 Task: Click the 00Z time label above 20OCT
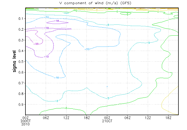point(25,118)
